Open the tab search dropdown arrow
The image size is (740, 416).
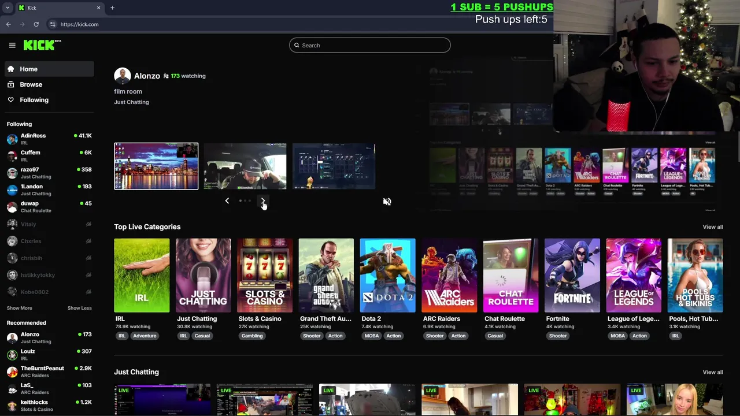coord(8,8)
